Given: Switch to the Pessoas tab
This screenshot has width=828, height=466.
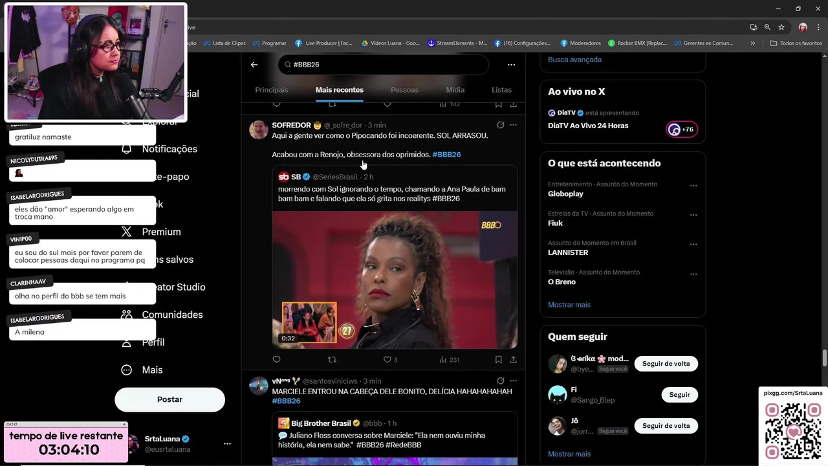Looking at the screenshot, I should coord(404,90).
